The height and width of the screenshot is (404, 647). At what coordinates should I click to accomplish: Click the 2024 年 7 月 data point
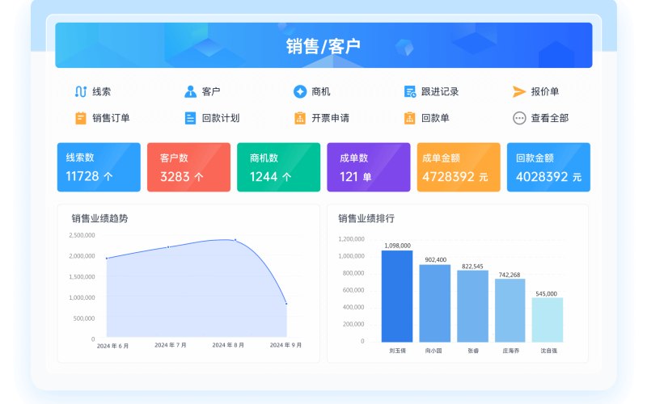point(168,247)
